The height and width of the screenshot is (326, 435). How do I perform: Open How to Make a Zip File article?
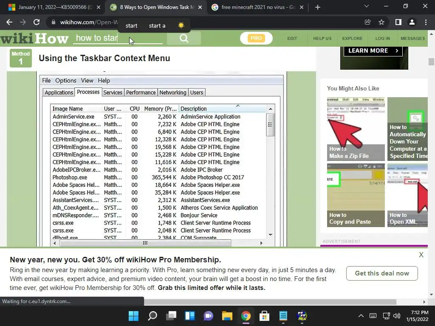click(x=356, y=129)
